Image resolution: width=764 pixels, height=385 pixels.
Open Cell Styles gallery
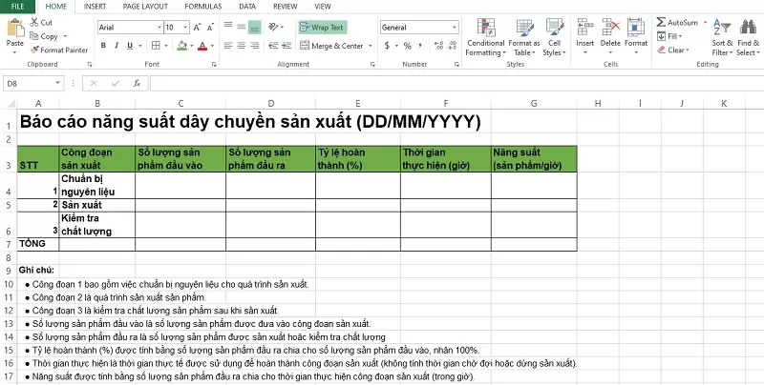pyautogui.click(x=555, y=37)
